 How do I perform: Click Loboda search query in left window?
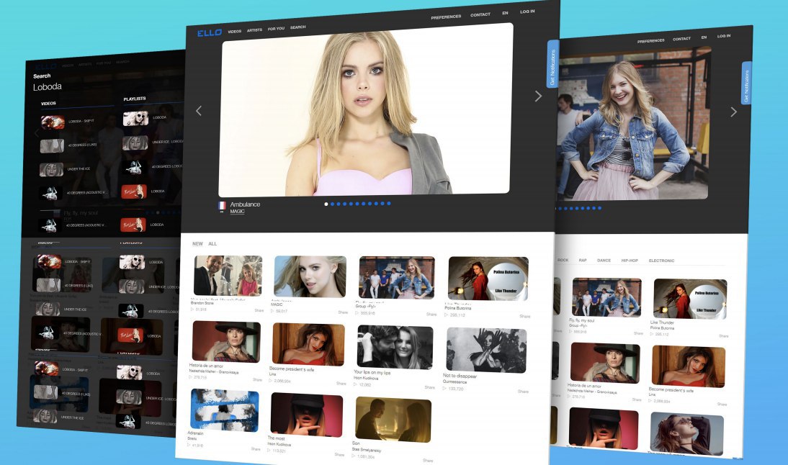tap(48, 87)
